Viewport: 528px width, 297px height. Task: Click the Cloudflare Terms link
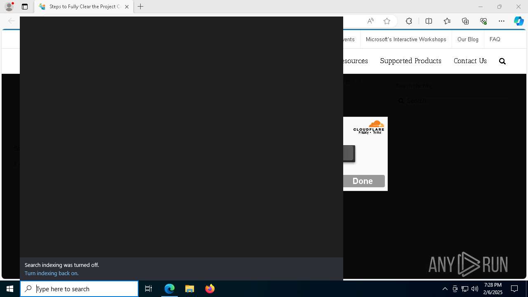pyautogui.click(x=377, y=132)
